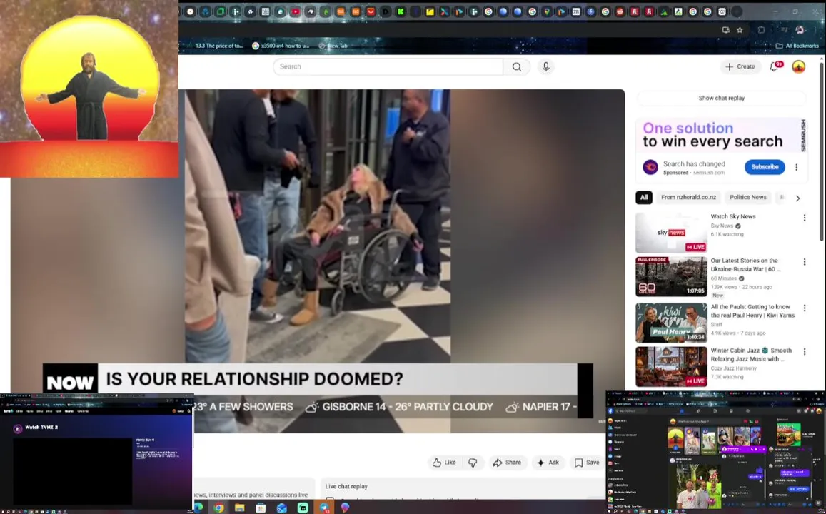Click title All the Pauls: Getting to know
Viewport: 826px width, 514px height.
pos(752,311)
